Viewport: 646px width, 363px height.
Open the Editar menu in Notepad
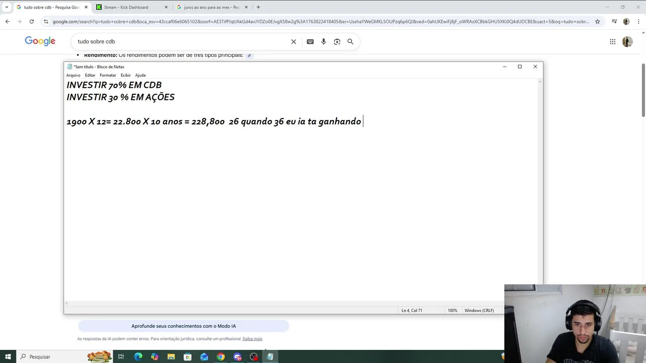90,75
